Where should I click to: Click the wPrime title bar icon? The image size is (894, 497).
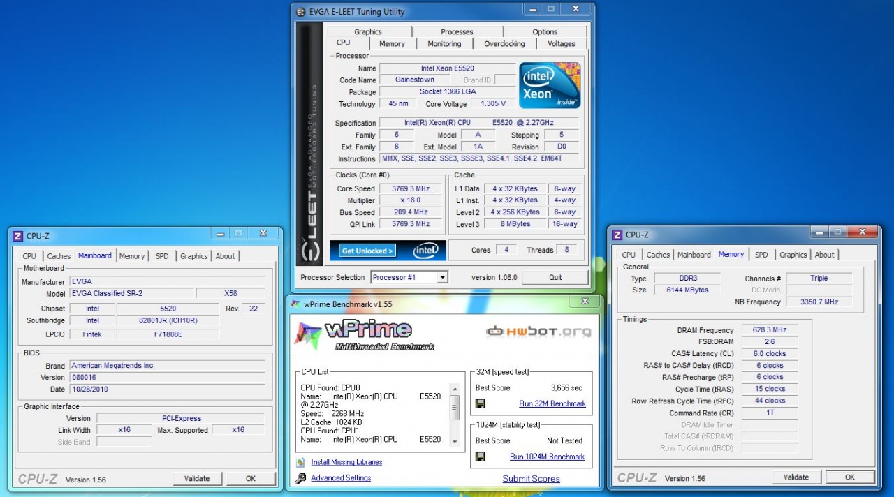click(295, 304)
